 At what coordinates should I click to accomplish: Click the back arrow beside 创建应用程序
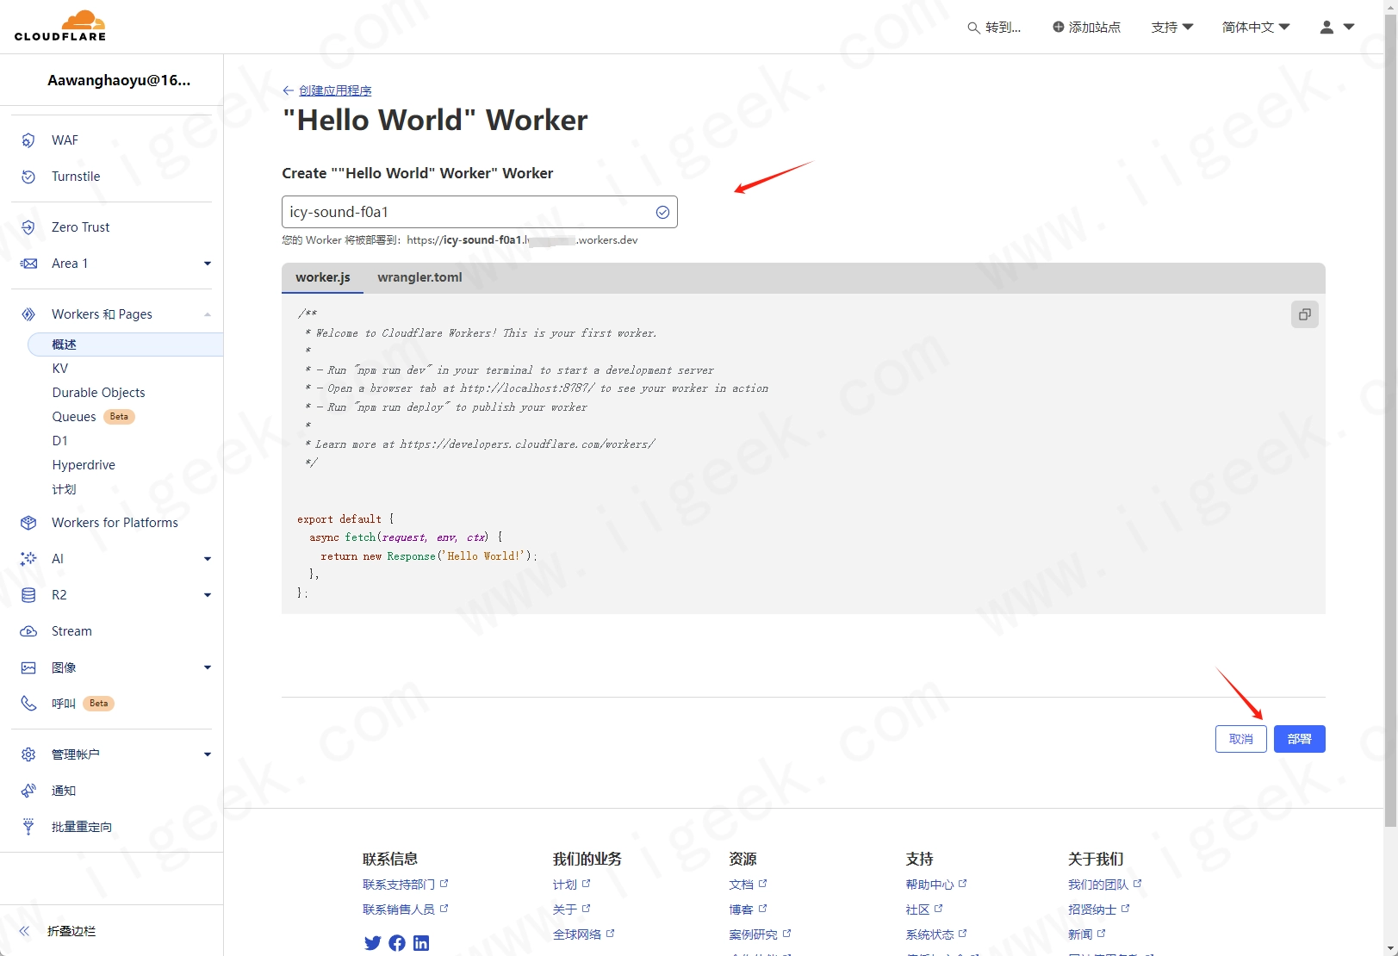pyautogui.click(x=289, y=90)
